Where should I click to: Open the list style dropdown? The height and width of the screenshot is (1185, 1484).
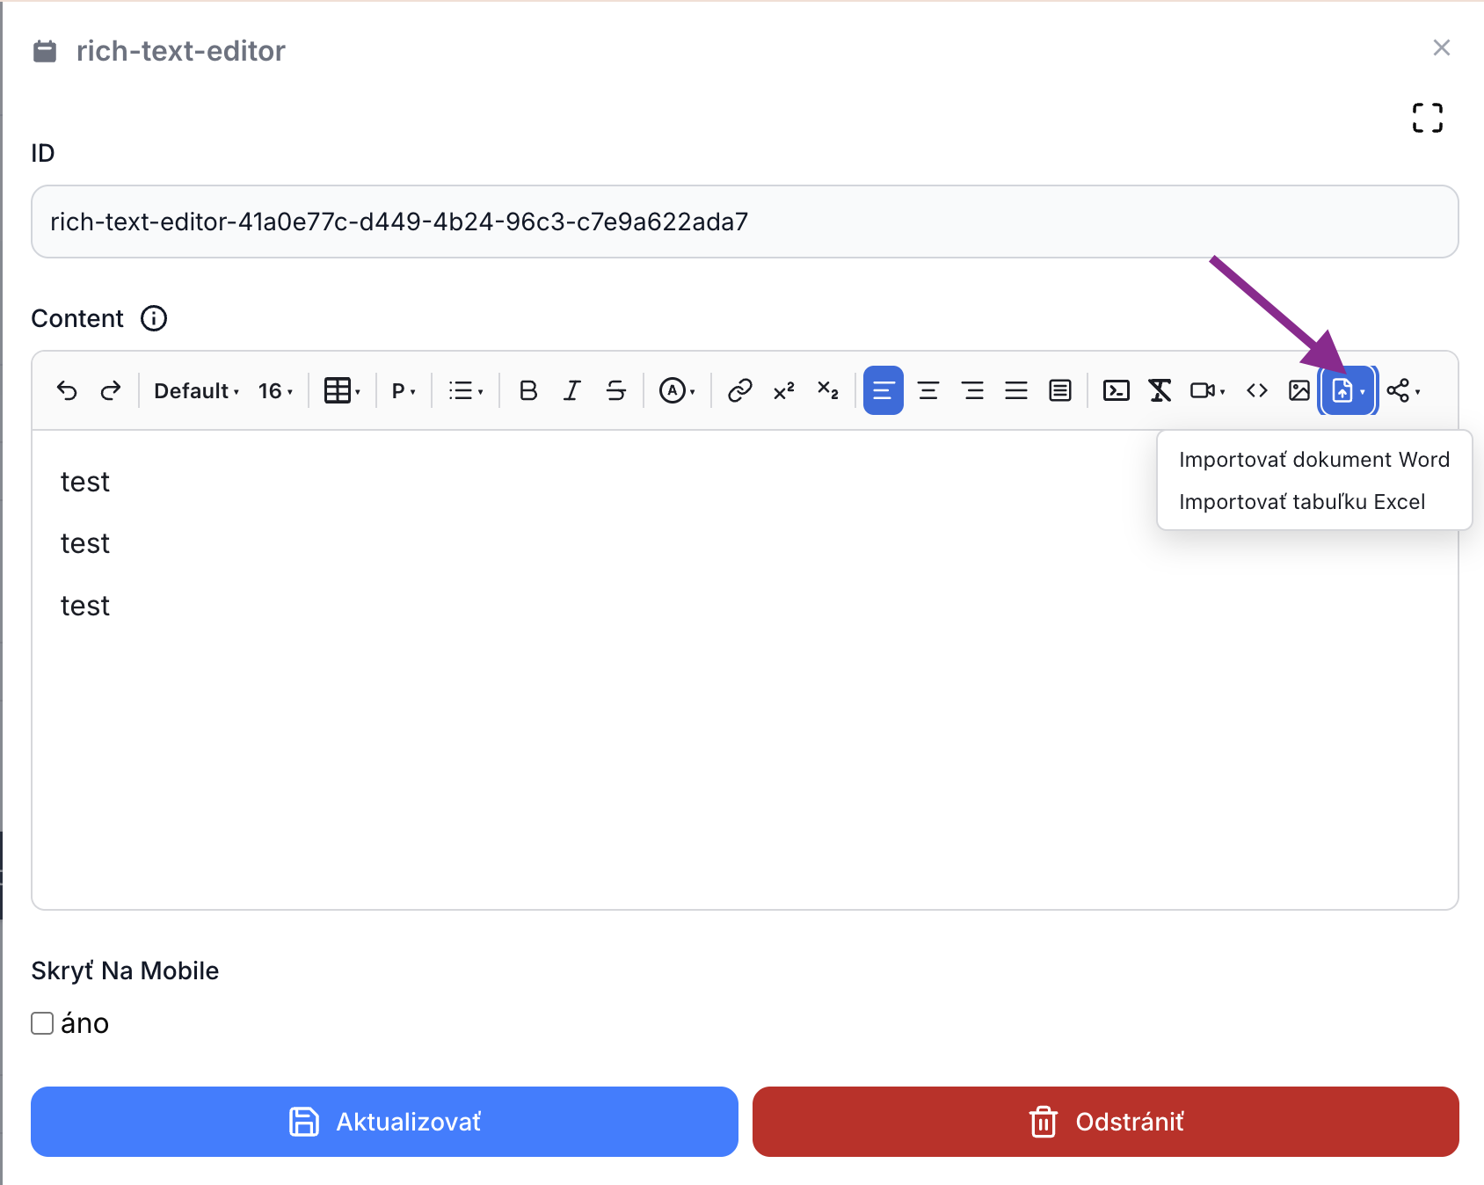(x=466, y=390)
